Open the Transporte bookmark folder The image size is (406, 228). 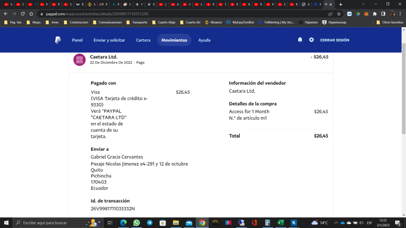pyautogui.click(x=137, y=22)
